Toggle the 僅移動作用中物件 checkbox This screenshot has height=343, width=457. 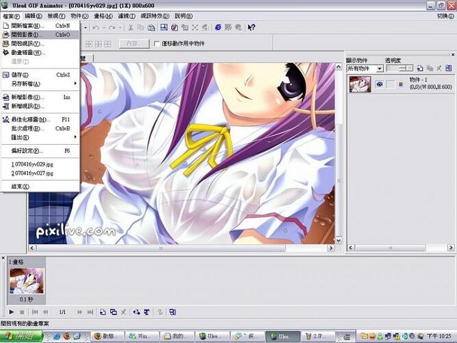click(156, 44)
